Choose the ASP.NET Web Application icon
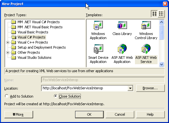This screenshot has height=123, width=169. [x=122, y=49]
